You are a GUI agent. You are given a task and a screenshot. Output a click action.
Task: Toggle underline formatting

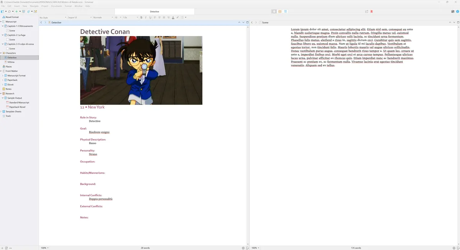click(x=150, y=17)
